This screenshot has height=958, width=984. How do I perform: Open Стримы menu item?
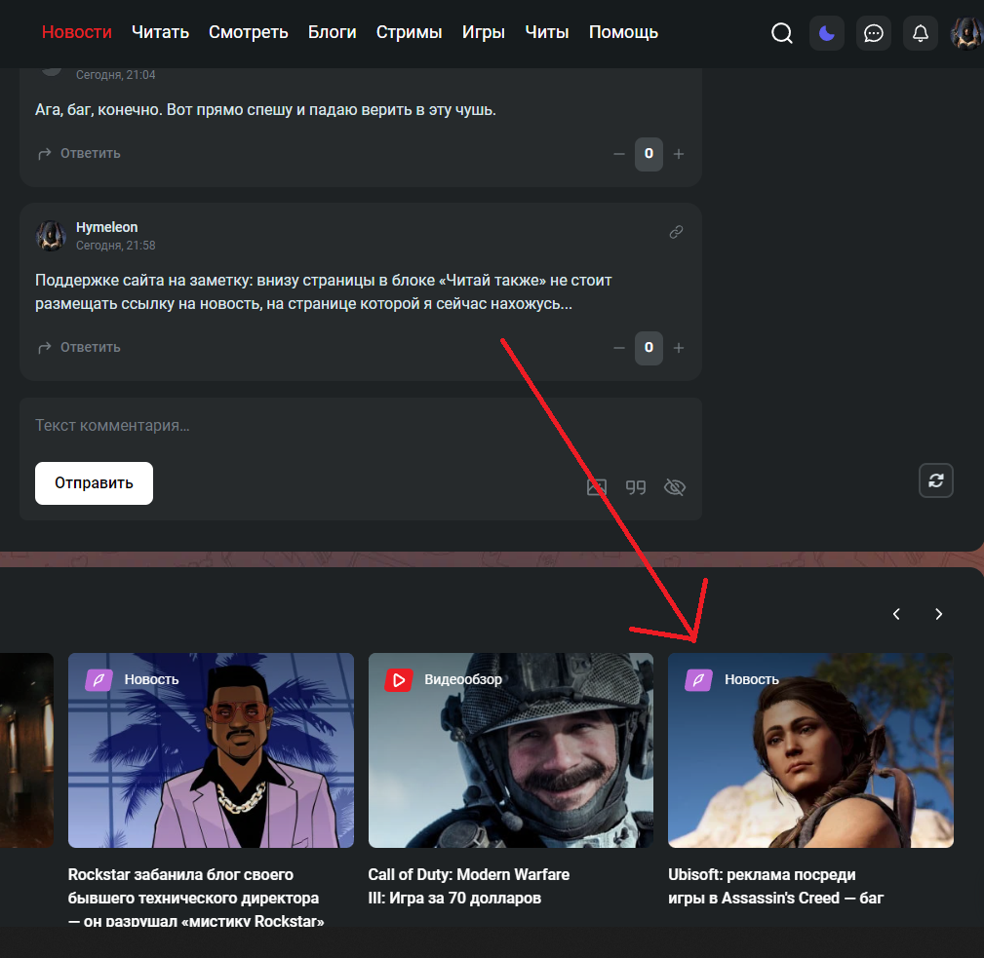click(x=410, y=32)
